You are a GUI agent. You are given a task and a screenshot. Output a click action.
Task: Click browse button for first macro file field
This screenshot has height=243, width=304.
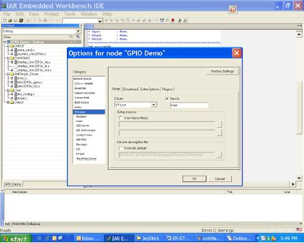219,124
